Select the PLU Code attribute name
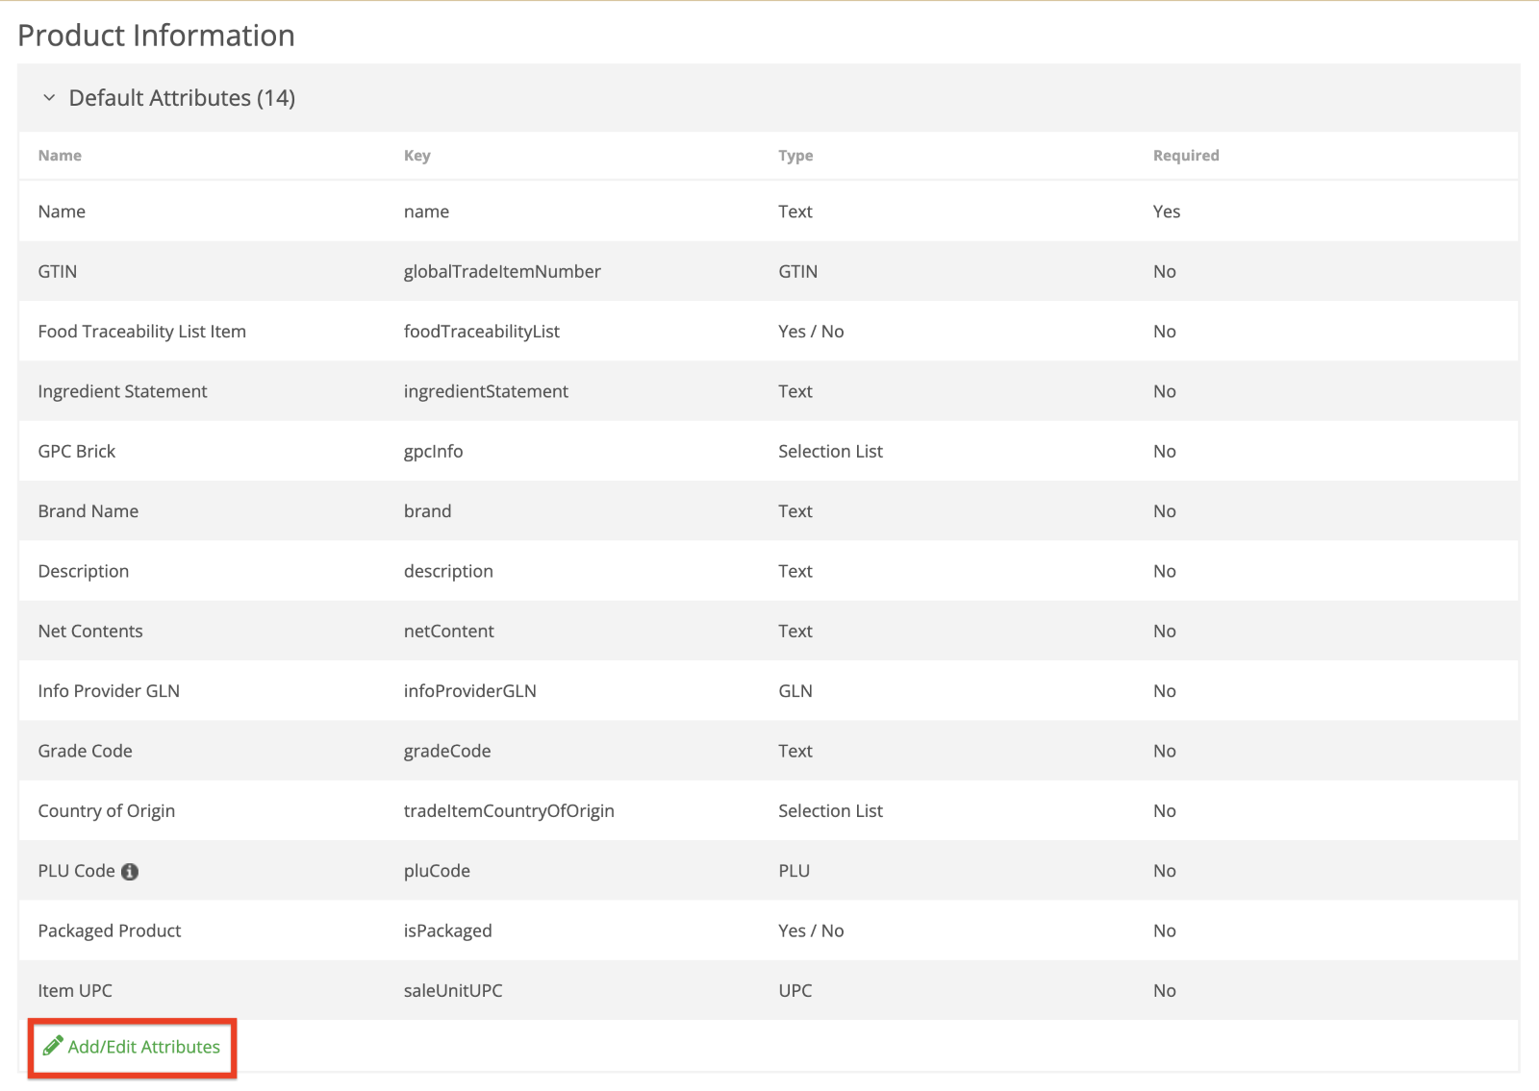Image resolution: width=1539 pixels, height=1091 pixels. pyautogui.click(x=77, y=871)
